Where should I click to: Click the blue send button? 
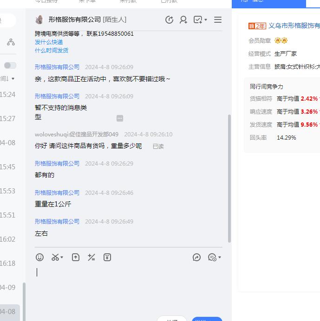pos(207,319)
